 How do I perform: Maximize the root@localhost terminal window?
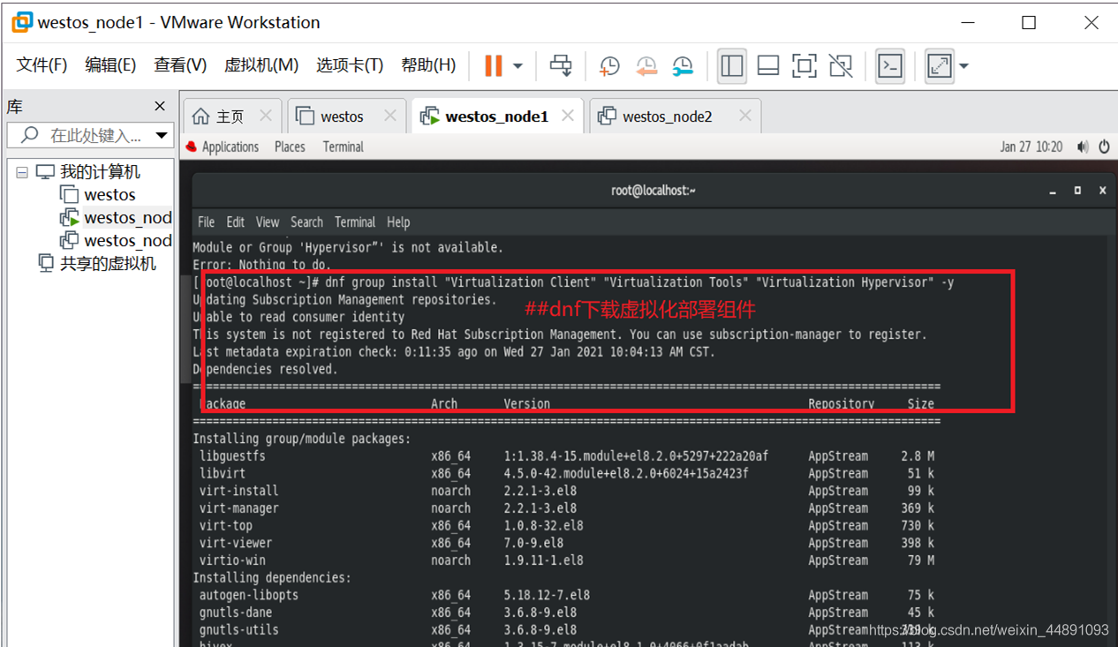1077,191
